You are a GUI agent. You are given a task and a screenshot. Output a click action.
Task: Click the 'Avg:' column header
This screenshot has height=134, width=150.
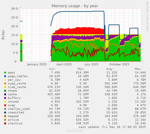point(110,69)
